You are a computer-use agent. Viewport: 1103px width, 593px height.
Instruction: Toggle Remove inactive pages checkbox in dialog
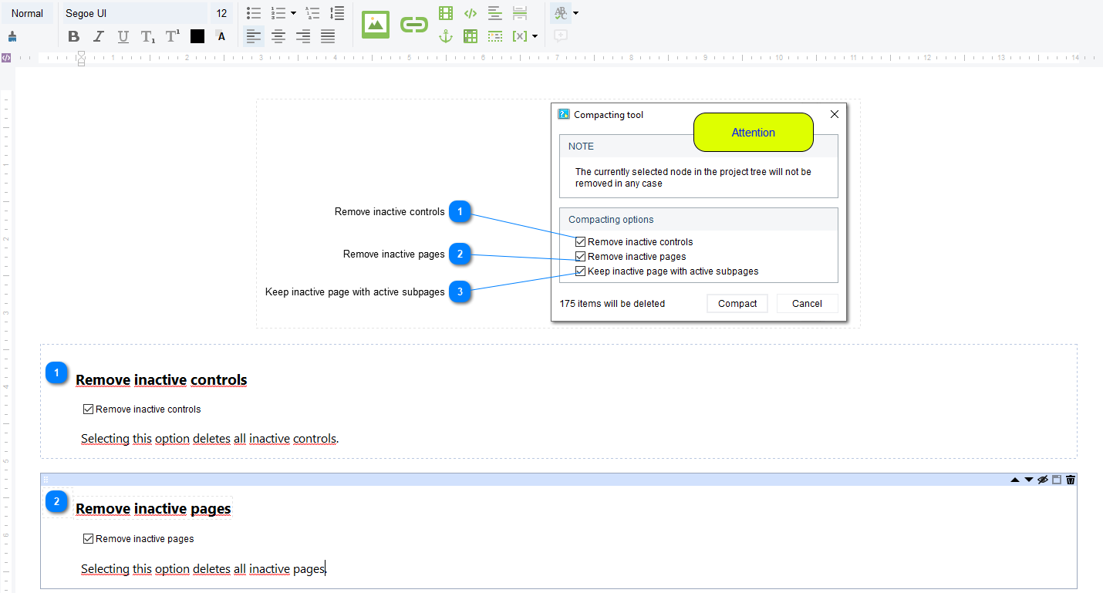[580, 257]
